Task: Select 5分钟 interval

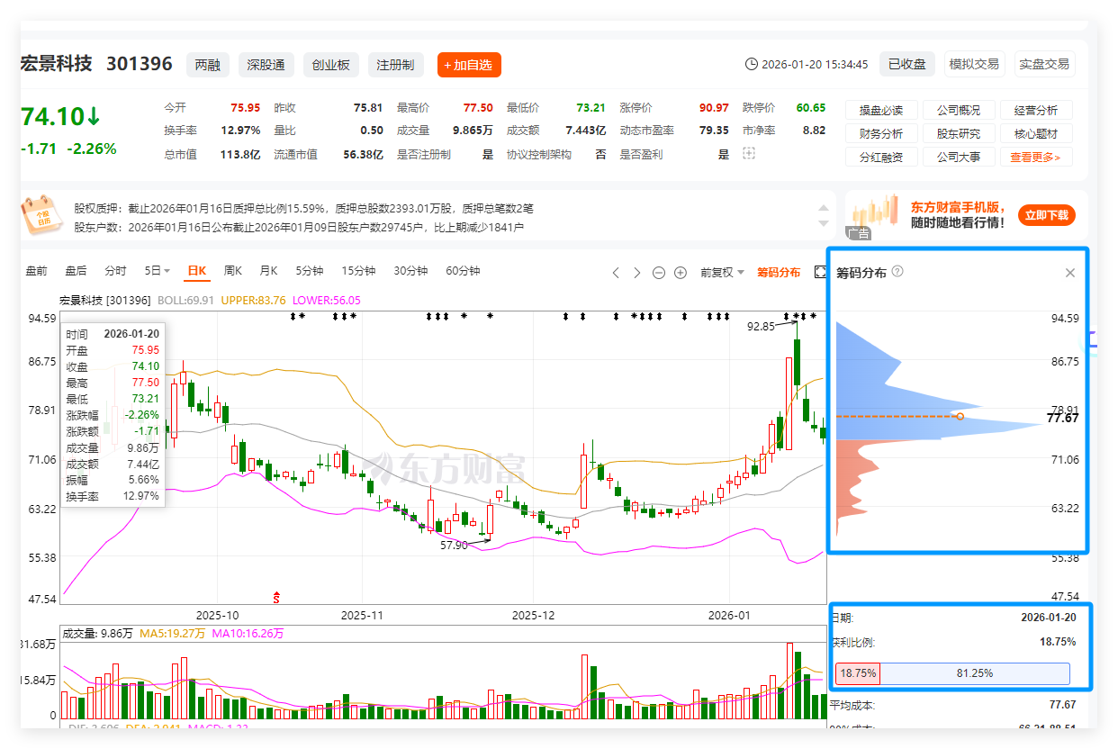Action: (309, 270)
